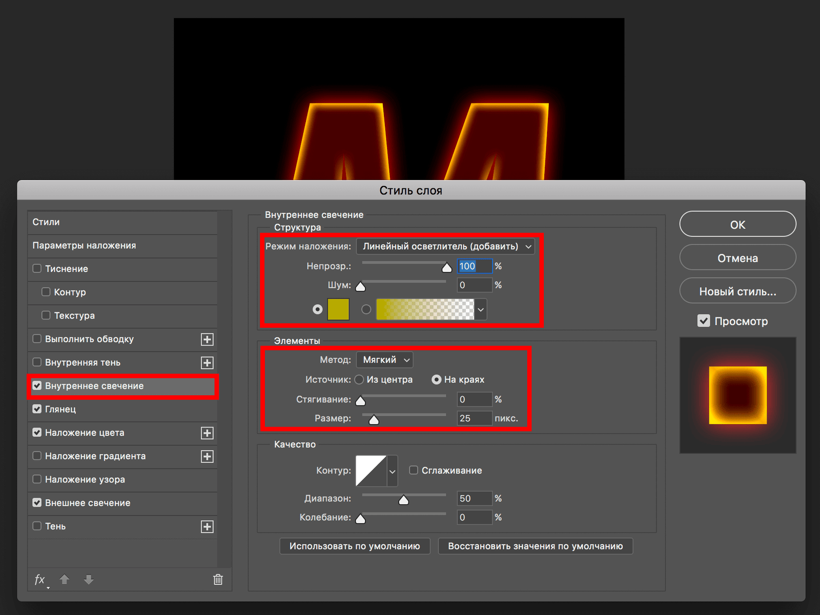
Task: Enable the Тиснение checkbox
Action: tap(37, 269)
